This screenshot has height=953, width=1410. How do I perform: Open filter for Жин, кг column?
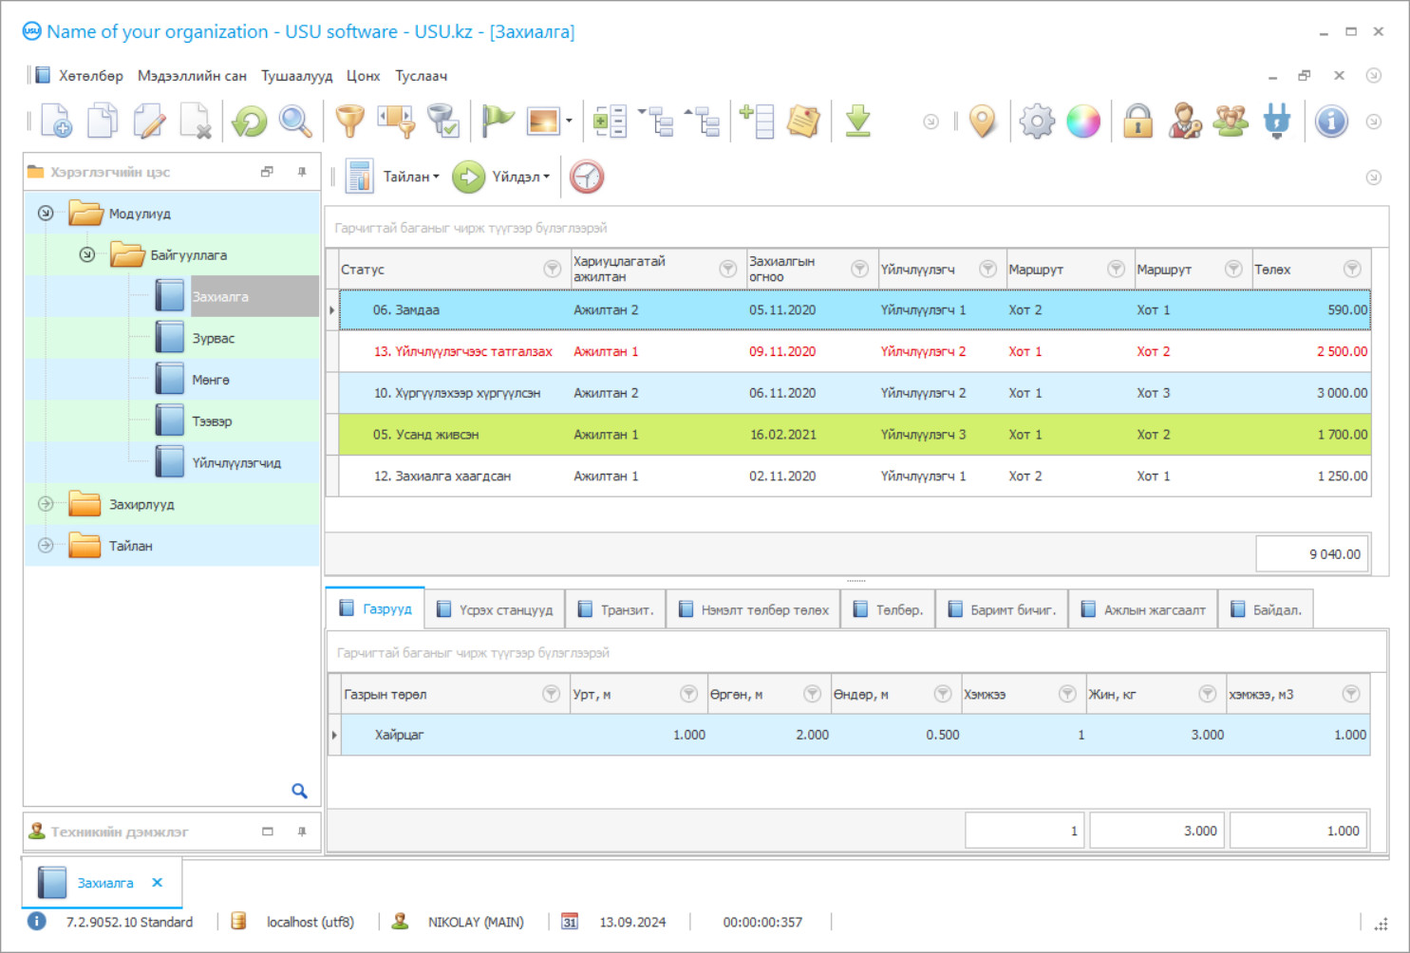tap(1207, 694)
